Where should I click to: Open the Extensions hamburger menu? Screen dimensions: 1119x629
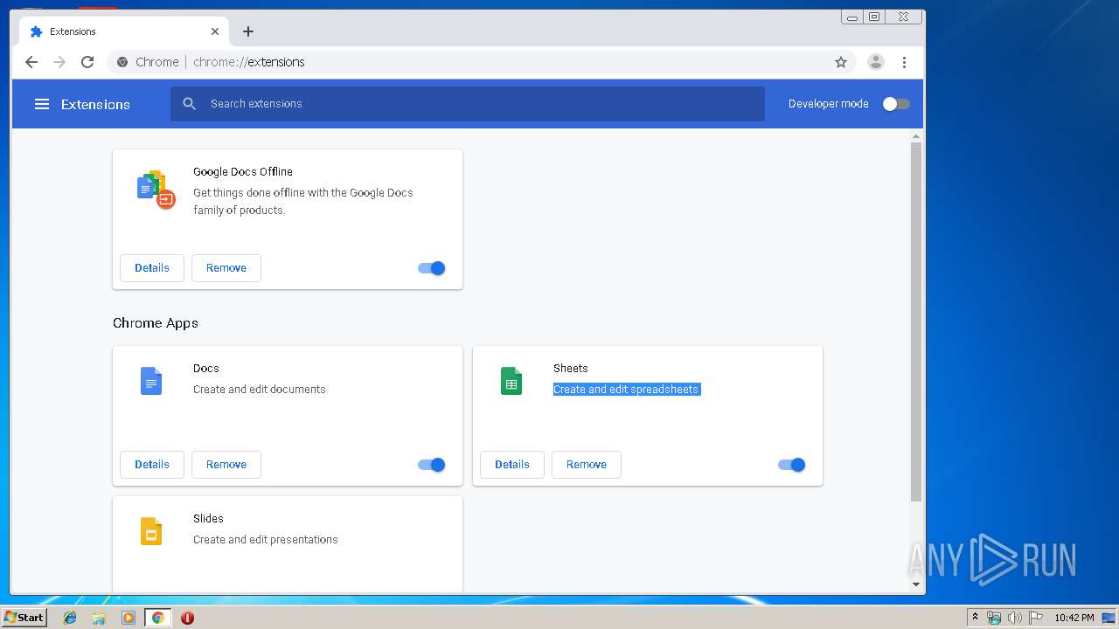[41, 104]
